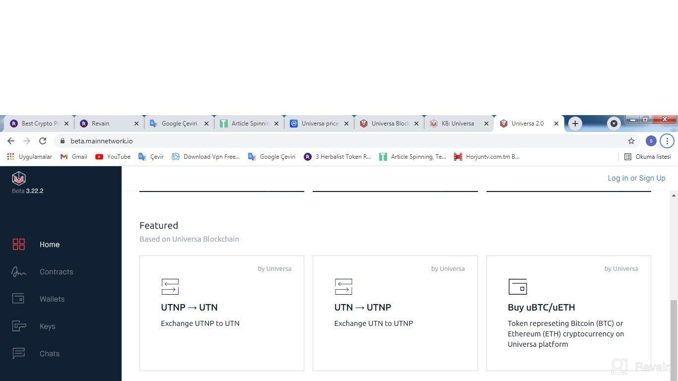
Task: Open 3 Herbalist Token R... bookmark
Action: 338,157
